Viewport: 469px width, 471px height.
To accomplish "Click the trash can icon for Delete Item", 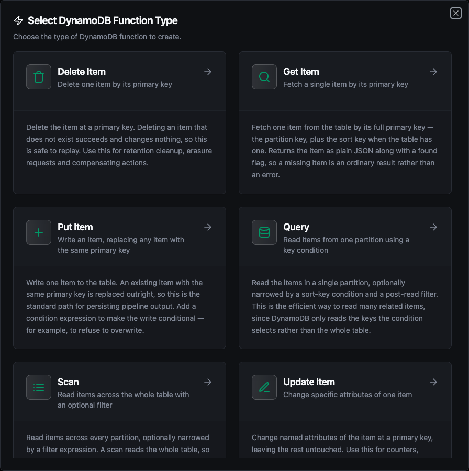I will pos(38,77).
